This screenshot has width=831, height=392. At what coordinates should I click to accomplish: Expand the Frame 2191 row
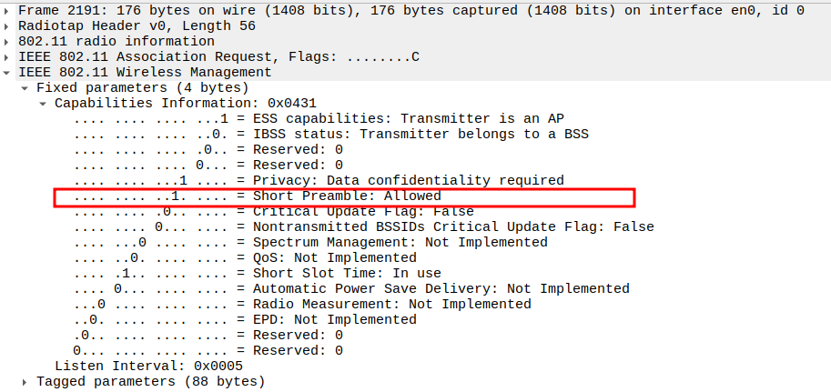click(7, 11)
